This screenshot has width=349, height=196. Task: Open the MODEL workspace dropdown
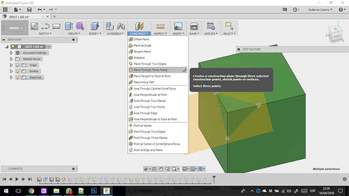tap(15, 28)
